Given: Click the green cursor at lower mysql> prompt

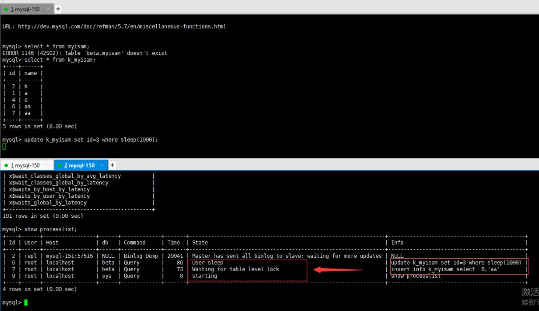Looking at the screenshot, I should pyautogui.click(x=26, y=303).
